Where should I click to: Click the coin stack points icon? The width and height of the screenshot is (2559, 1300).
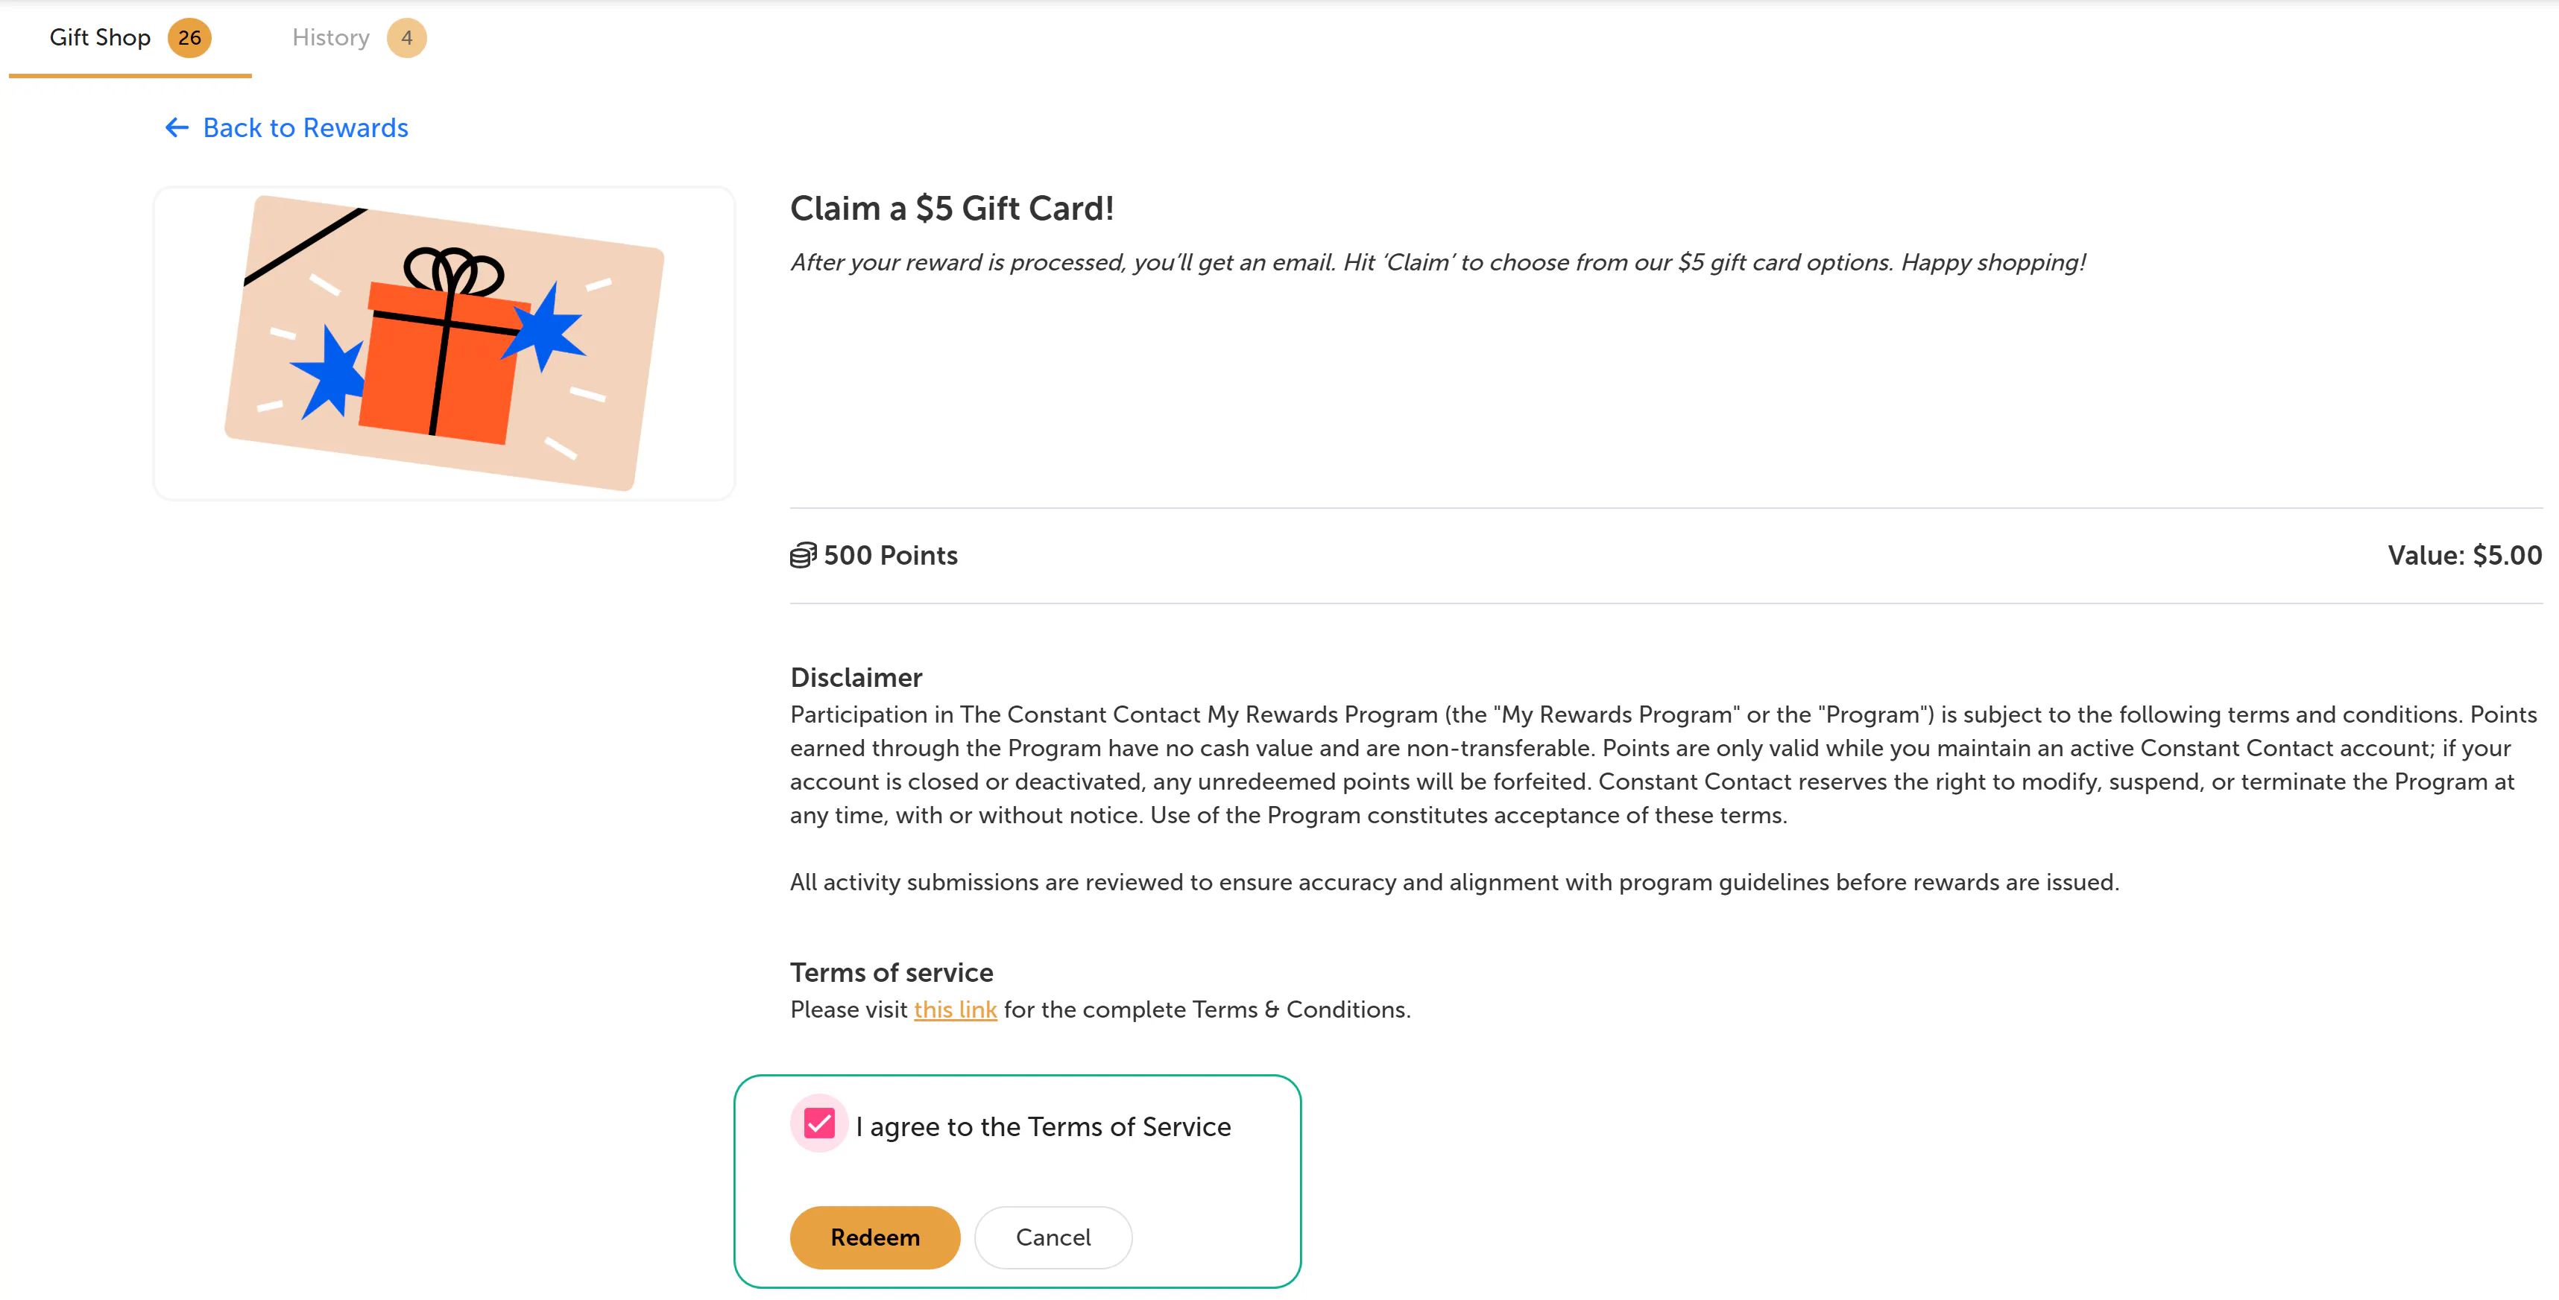[x=803, y=555]
